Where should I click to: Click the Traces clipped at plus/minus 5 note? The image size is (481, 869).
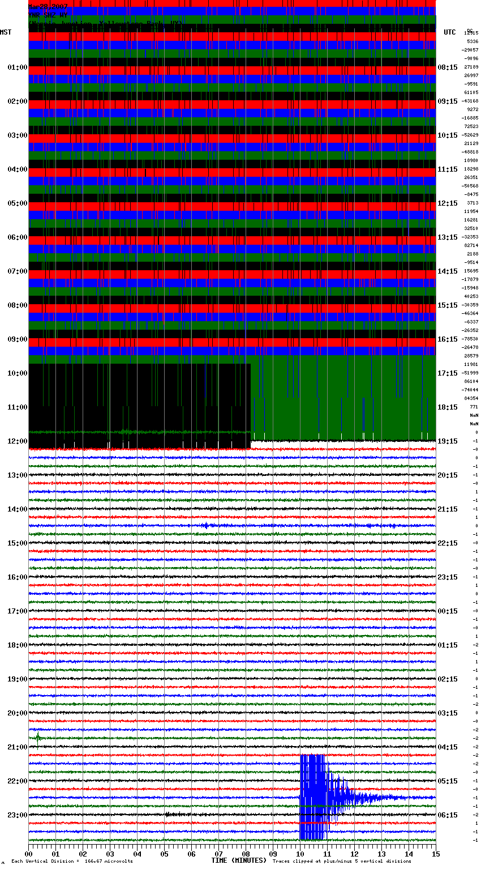coord(342,861)
